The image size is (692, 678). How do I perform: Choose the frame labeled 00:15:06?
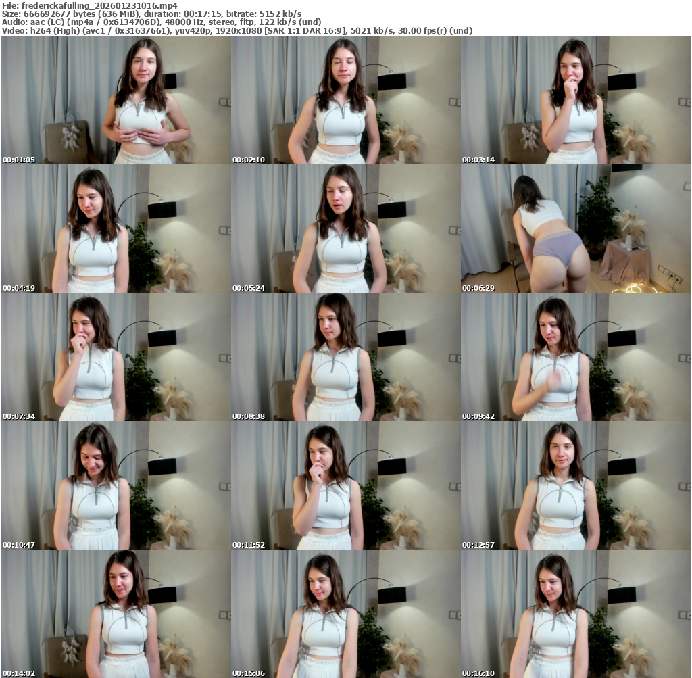[346, 614]
